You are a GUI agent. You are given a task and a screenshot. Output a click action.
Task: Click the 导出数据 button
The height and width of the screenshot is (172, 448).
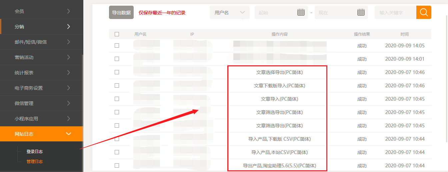[x=121, y=13]
